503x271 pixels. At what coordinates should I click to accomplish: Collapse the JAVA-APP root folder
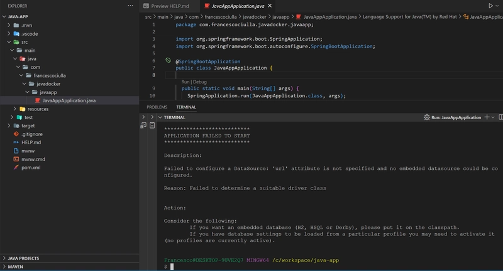(4, 16)
